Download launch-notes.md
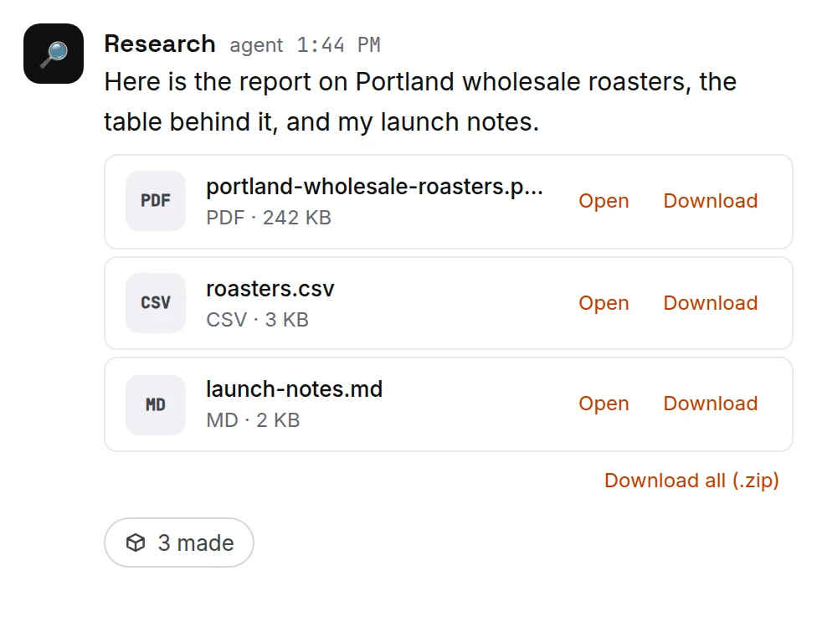Viewport: 817px width, 643px height. coord(711,404)
